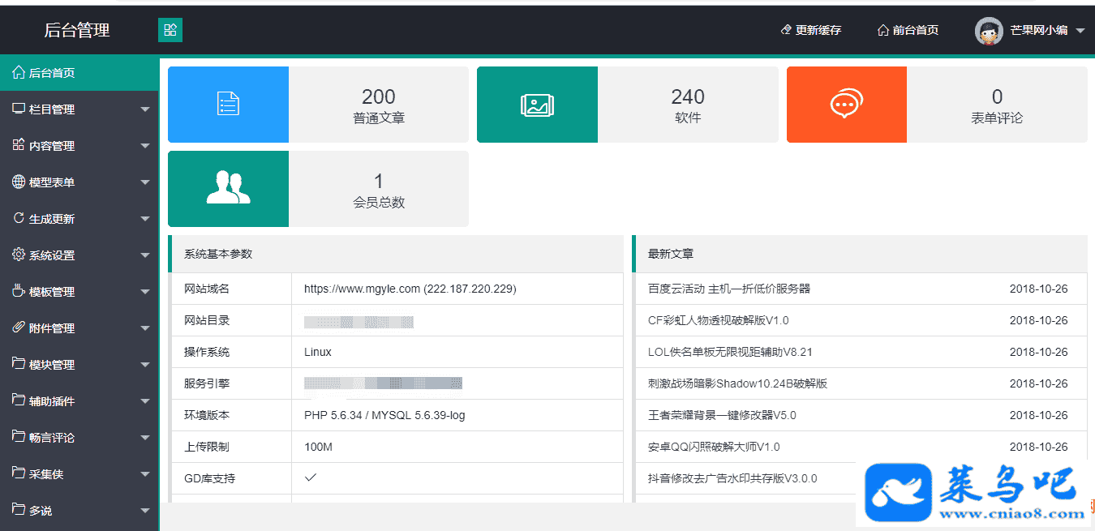Click the sidebar collapse grid icon
The height and width of the screenshot is (531, 1095).
pos(170,30)
